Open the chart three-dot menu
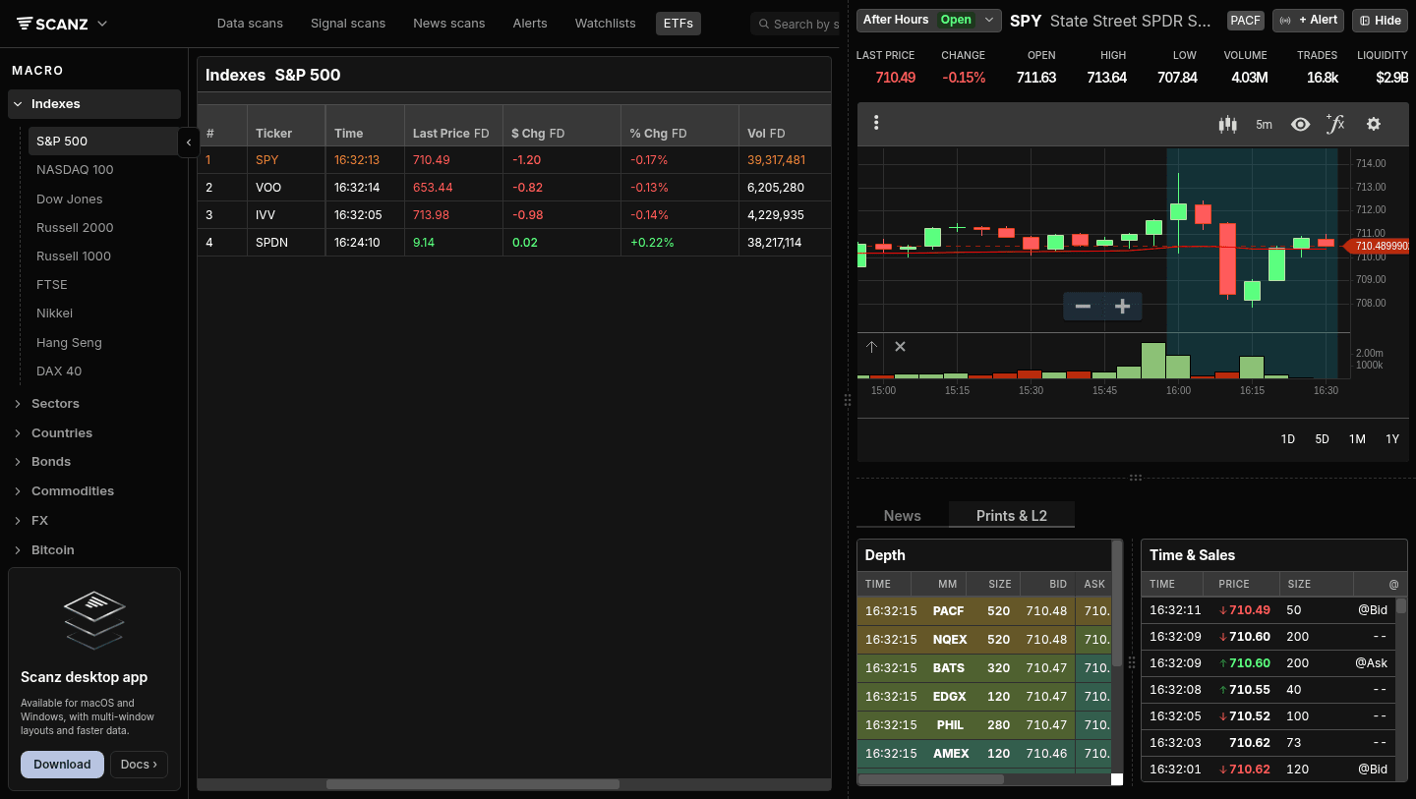The height and width of the screenshot is (799, 1416). click(x=876, y=123)
